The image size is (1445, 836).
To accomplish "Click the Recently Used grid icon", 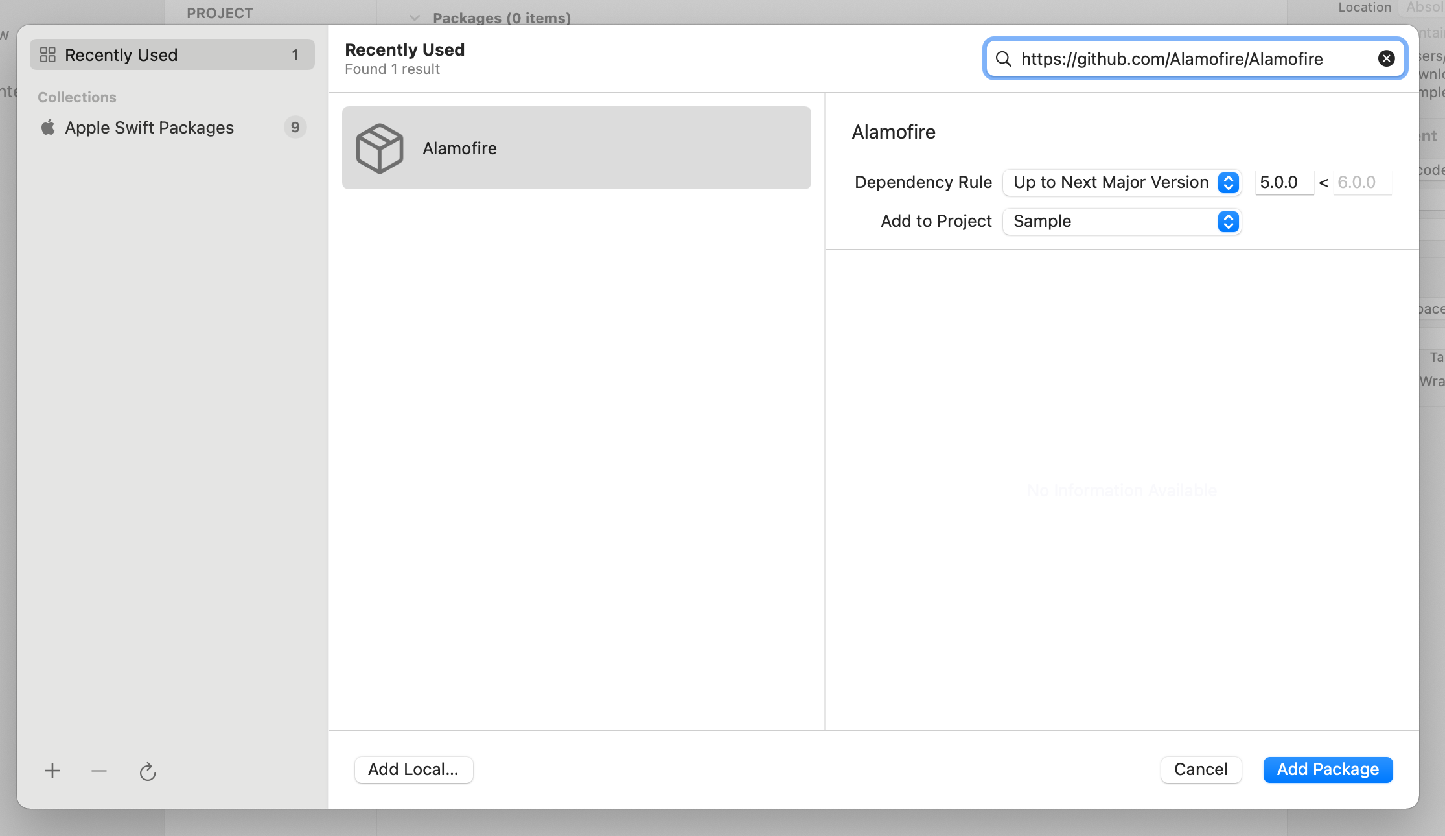I will point(47,54).
